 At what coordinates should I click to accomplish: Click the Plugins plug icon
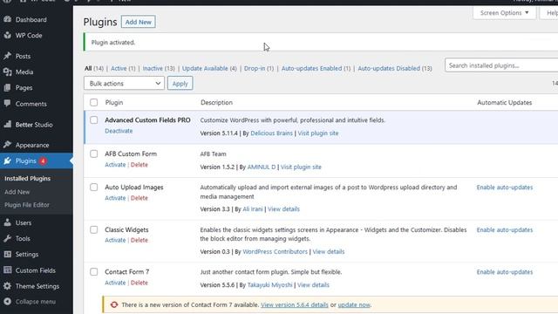pos(8,160)
